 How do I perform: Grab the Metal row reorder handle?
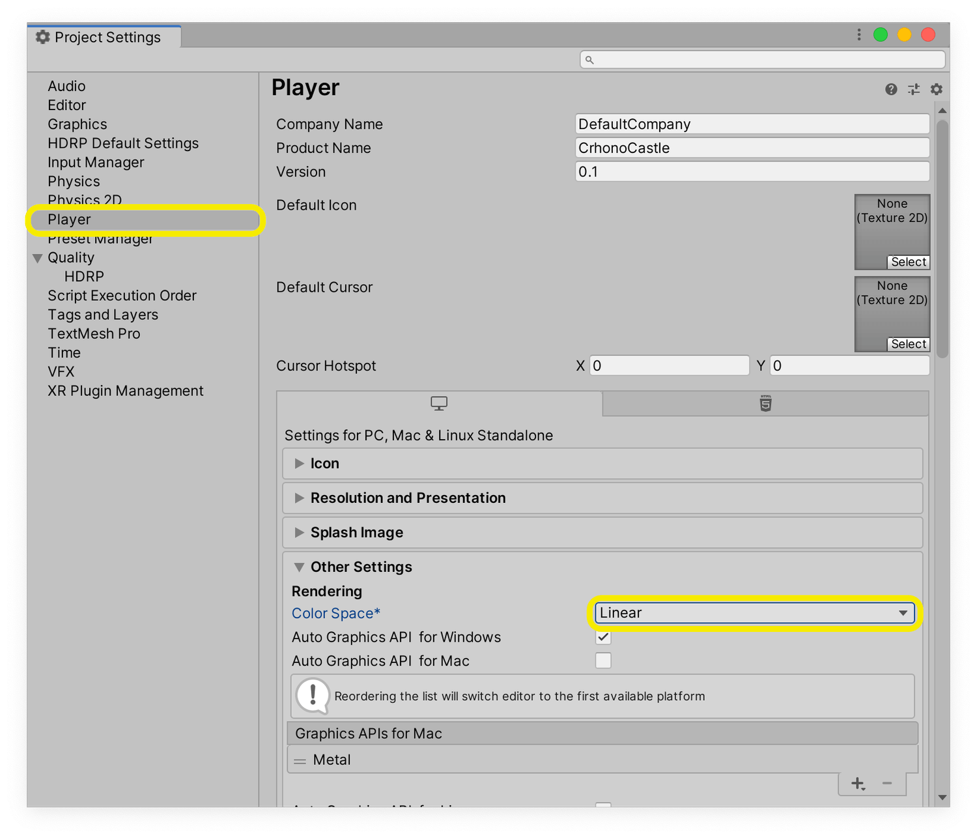tap(300, 761)
